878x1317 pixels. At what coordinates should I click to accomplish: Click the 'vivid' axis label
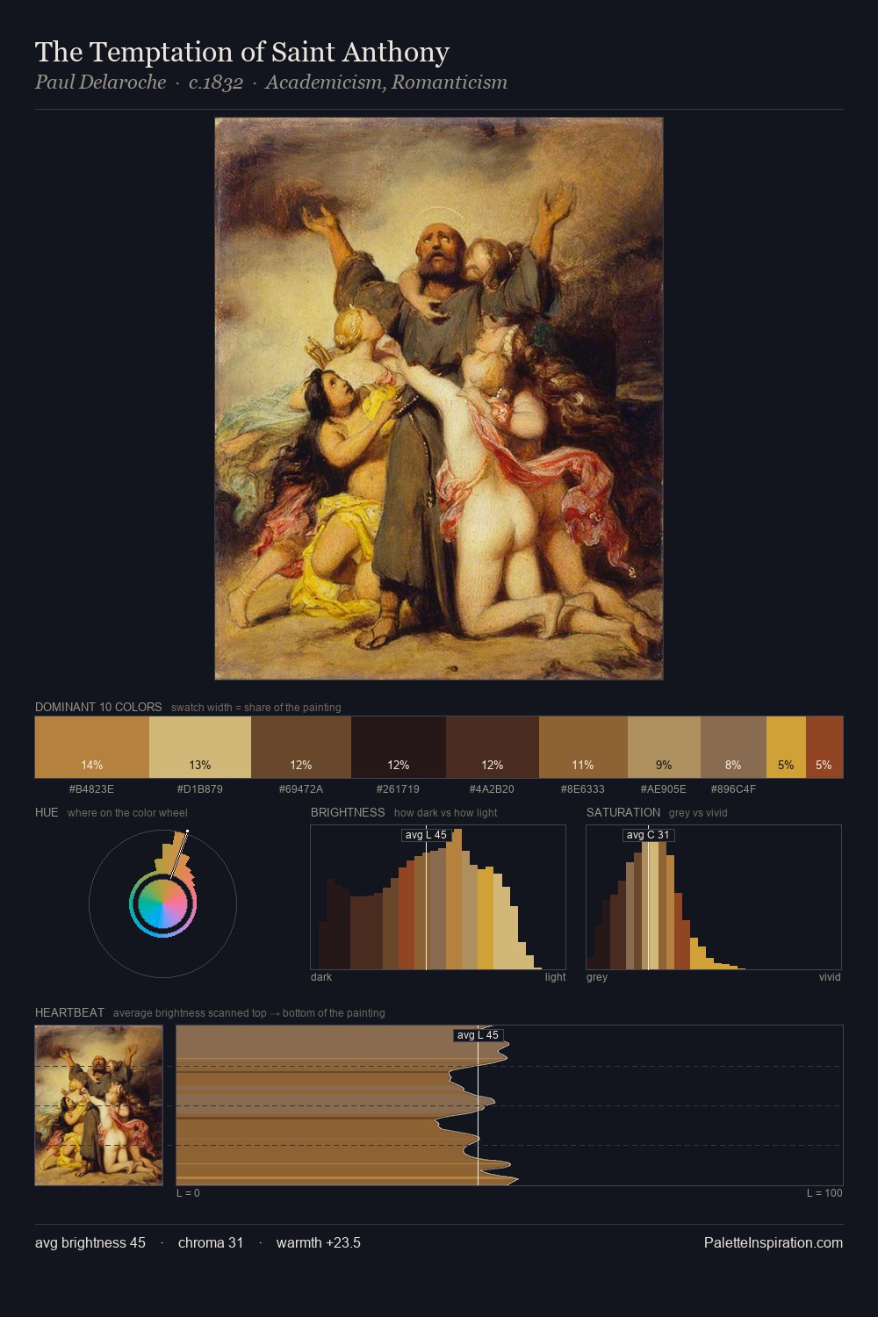click(x=830, y=976)
